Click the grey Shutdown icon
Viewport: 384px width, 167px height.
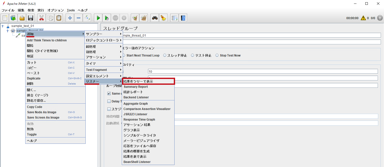(x=124, y=18)
